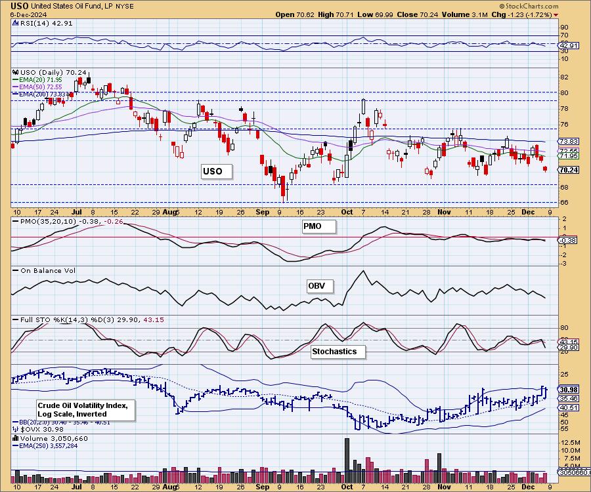Click the Low 69.99 value
Viewport: 591px width, 492px height.
(x=375, y=14)
